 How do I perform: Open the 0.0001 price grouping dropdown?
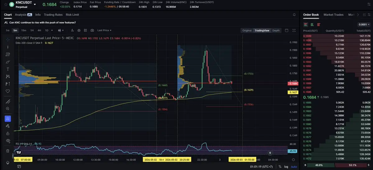tap(364, 25)
